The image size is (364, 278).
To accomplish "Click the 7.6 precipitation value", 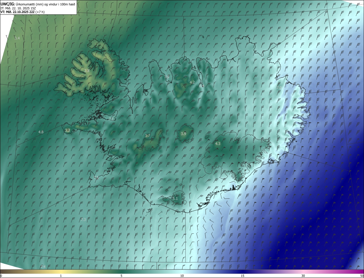I will (x=167, y=77).
